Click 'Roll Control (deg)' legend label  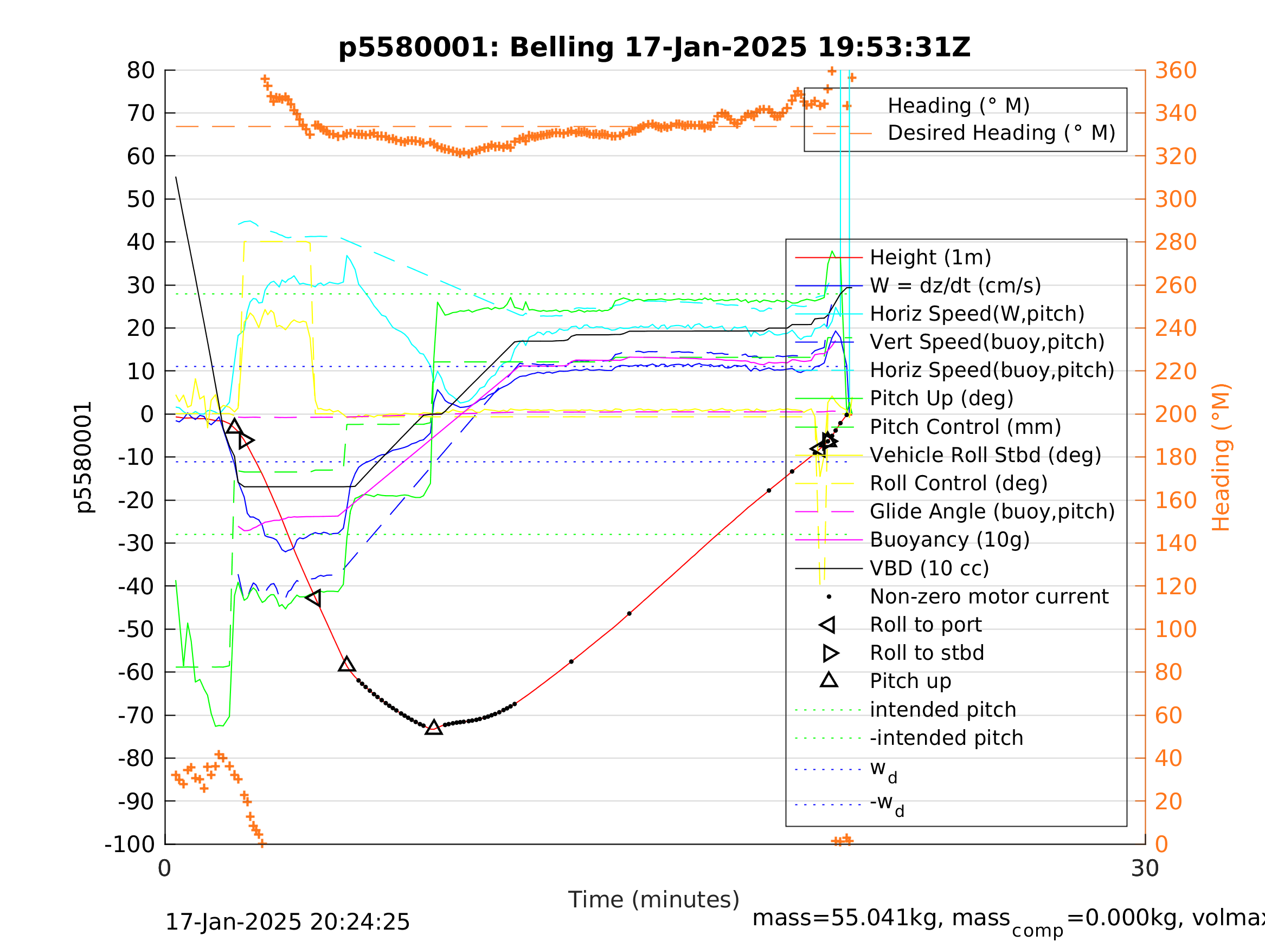(959, 483)
